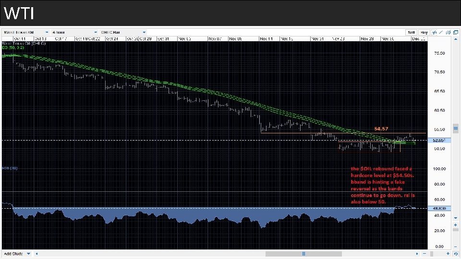461x259 pixels.
Task: Click the Oct 11 date marker
Action: tap(20, 39)
